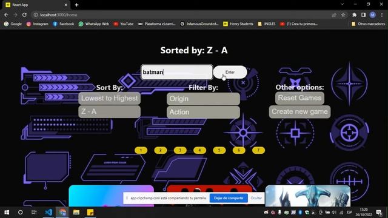Open Cortana search circle on taskbar

[x=20, y=213]
